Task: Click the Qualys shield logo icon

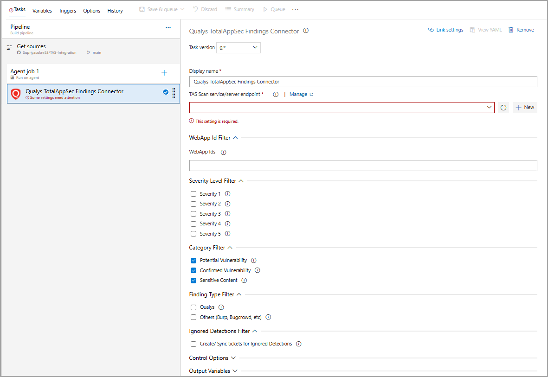Action: [16, 94]
